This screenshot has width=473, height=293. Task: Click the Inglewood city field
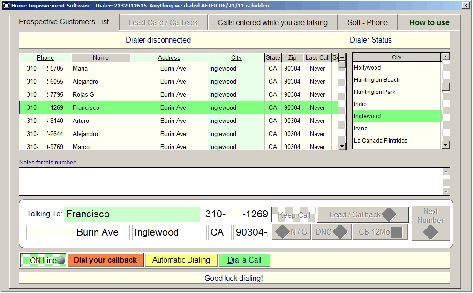tap(169, 233)
